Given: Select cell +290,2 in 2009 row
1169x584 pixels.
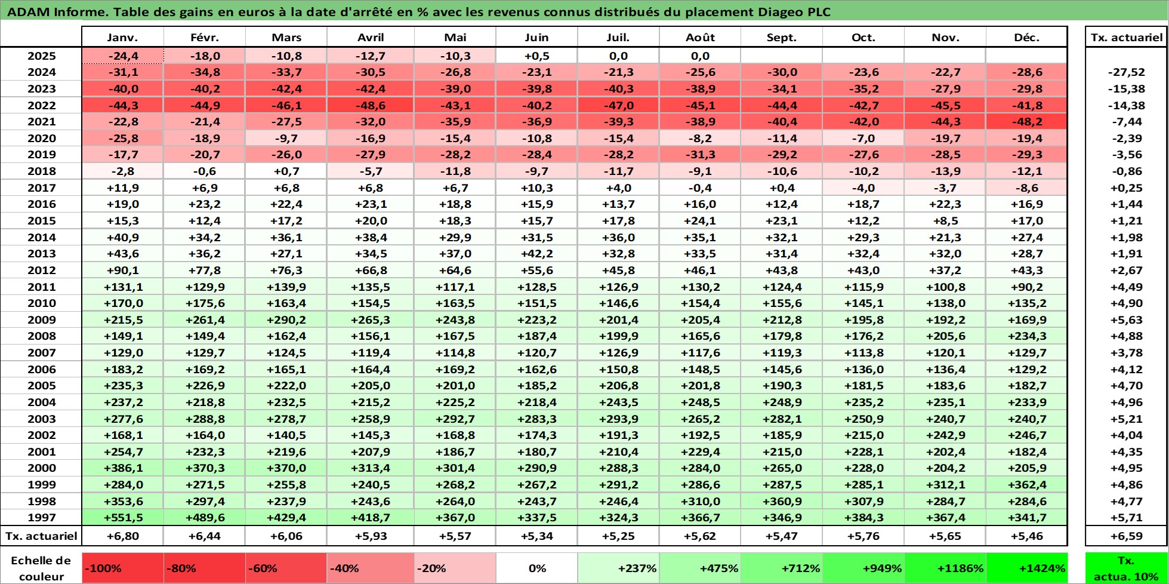Looking at the screenshot, I should pyautogui.click(x=286, y=319).
